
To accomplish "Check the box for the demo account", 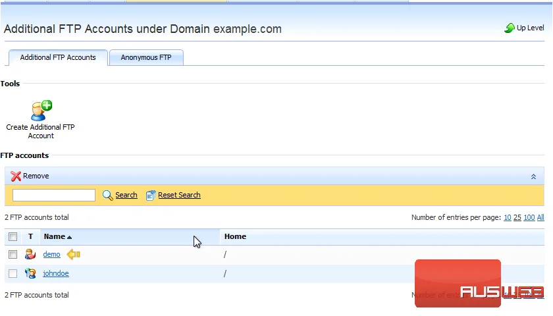I will tap(13, 254).
